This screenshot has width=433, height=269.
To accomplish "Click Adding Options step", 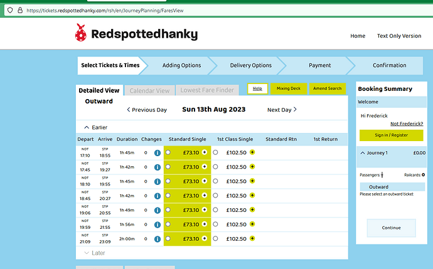I will point(182,65).
